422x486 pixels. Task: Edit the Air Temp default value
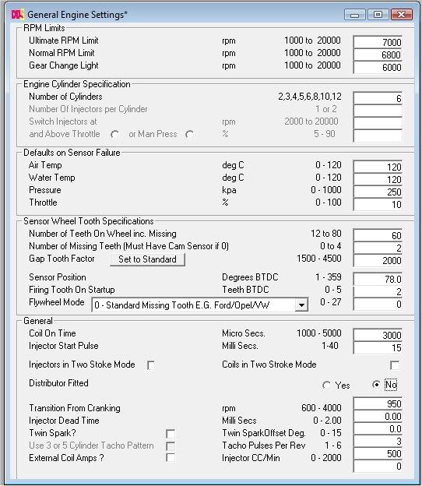coord(378,167)
